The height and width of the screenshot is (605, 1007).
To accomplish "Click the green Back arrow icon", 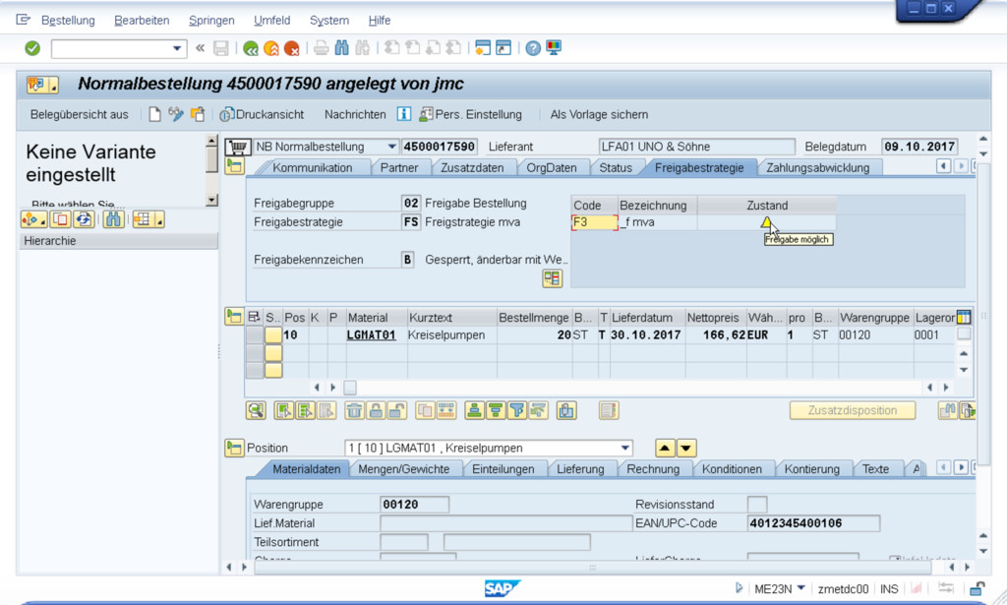I will pyautogui.click(x=251, y=48).
